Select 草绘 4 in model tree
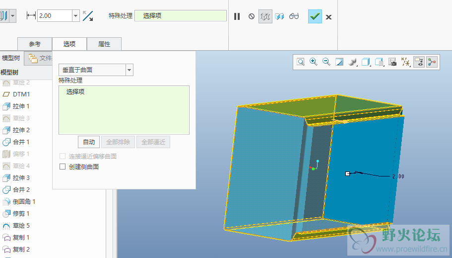 16,166
